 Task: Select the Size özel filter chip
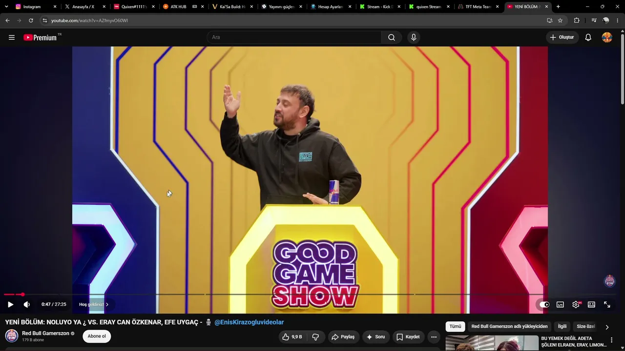pyautogui.click(x=586, y=327)
